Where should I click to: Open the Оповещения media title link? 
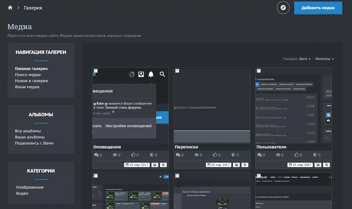[x=107, y=147]
